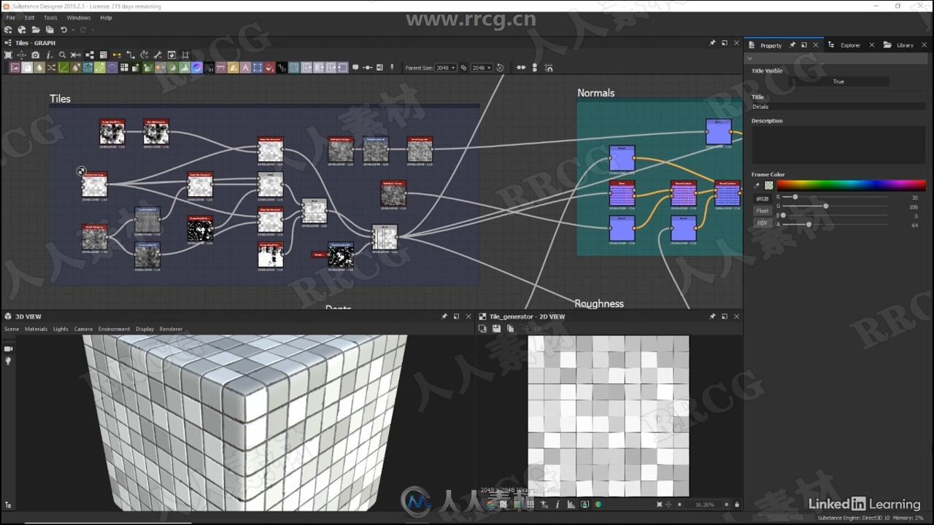Viewport: 934px width, 525px height.
Task: Click the grid snapping icon in graph toolbar
Action: click(x=185, y=55)
